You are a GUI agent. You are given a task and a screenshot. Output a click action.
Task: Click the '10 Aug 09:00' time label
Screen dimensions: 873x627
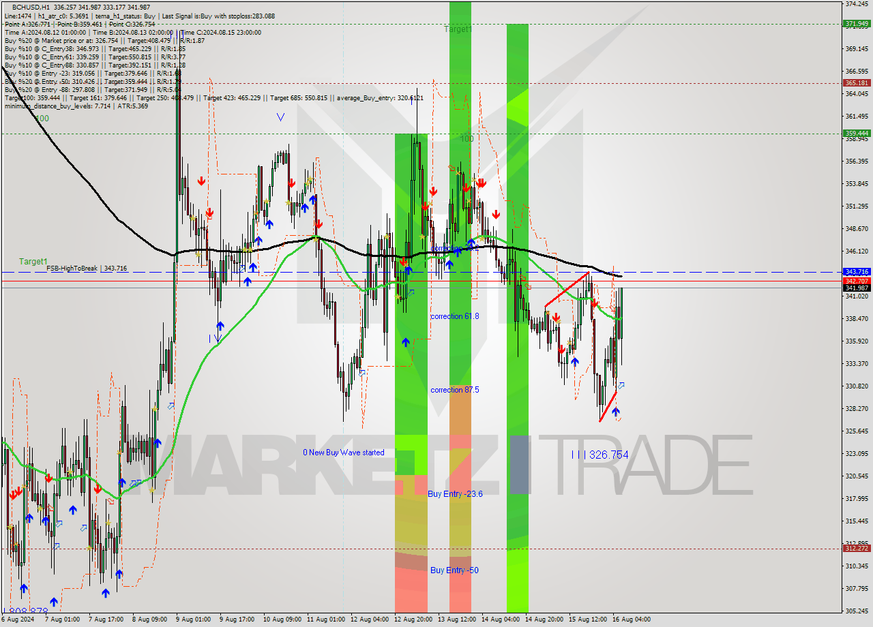tap(282, 620)
